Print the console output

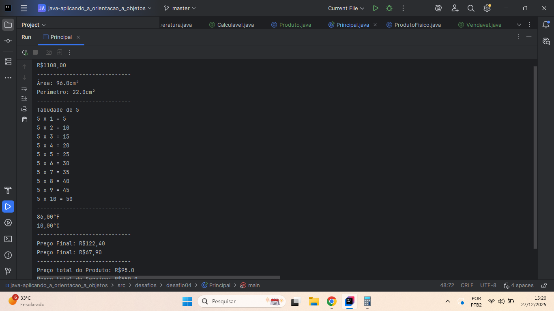pos(24,109)
